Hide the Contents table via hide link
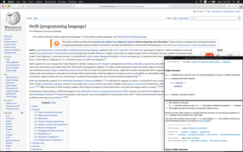The height and width of the screenshot is (152, 243). click(53, 103)
